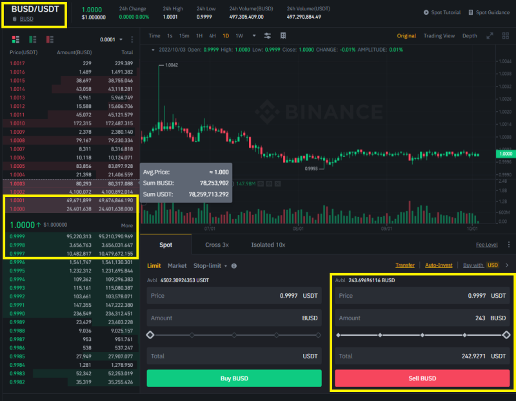
Task: Click buy amount slider handle
Action: coord(150,335)
